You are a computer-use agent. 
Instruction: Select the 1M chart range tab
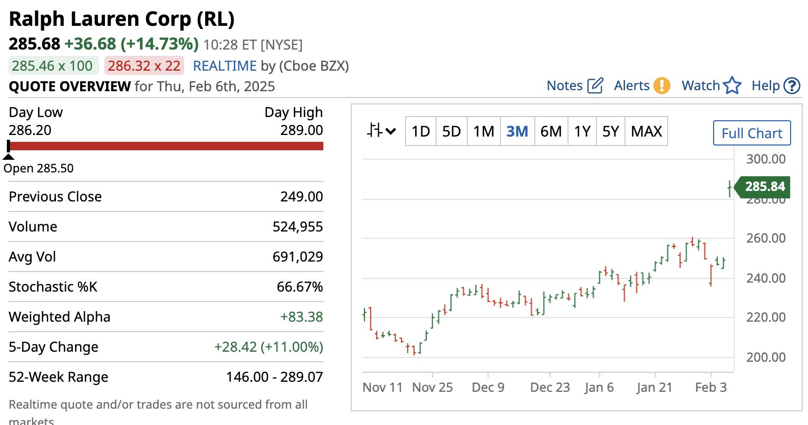[x=484, y=131]
